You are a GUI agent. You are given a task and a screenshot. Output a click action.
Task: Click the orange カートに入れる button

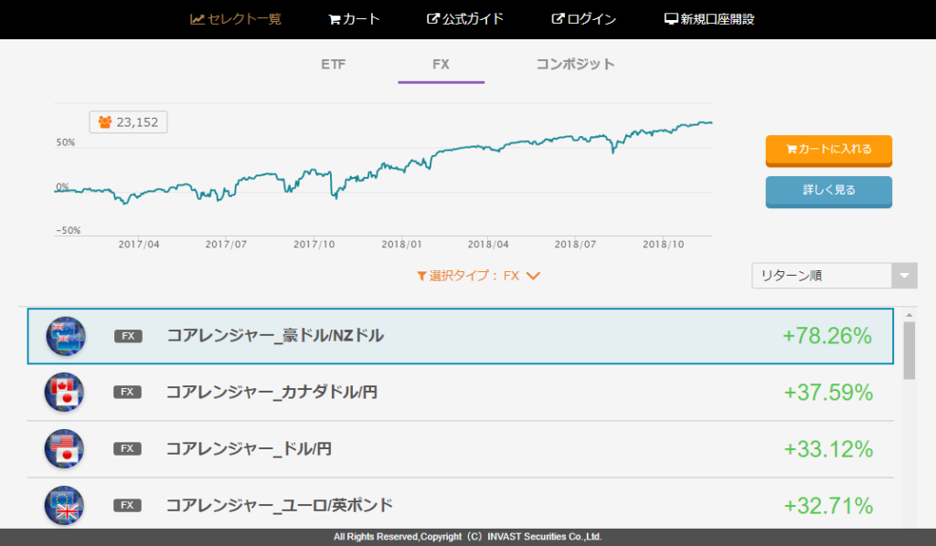[828, 151]
